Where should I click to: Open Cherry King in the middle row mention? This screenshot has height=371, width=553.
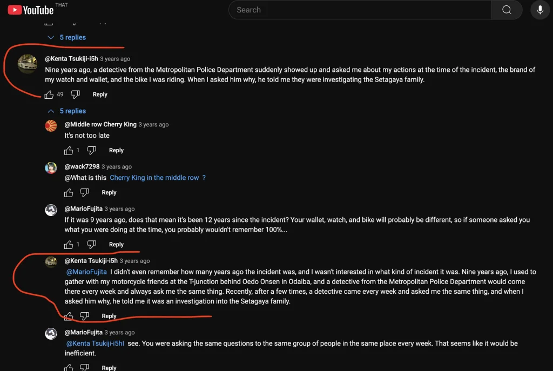154,178
